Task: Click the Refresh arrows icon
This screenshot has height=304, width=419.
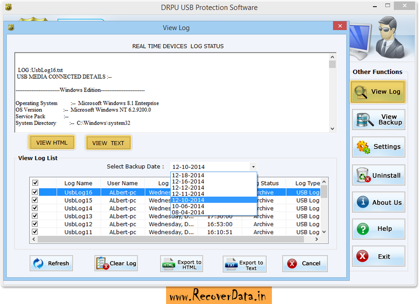Action: [x=38, y=263]
